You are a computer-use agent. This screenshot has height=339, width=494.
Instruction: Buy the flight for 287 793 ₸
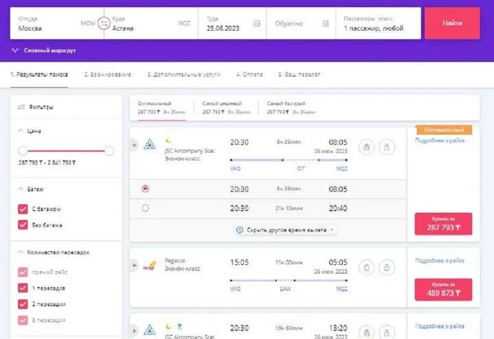[443, 224]
